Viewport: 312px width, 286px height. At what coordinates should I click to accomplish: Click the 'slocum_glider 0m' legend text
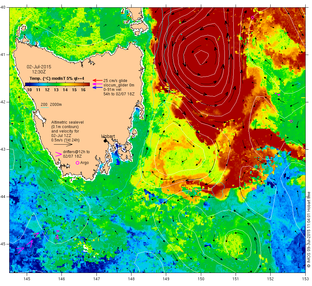click(x=119, y=85)
